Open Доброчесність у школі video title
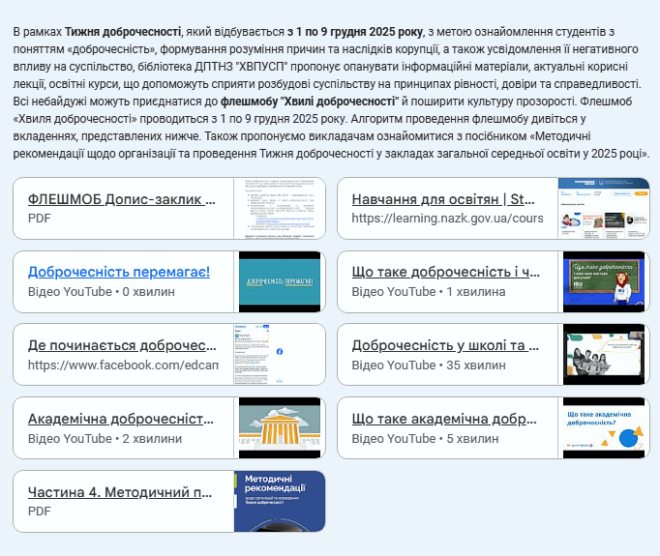 click(445, 345)
